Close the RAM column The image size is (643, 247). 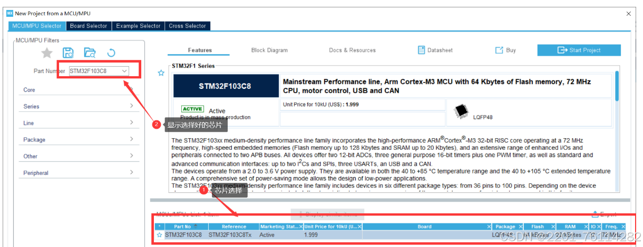point(585,227)
